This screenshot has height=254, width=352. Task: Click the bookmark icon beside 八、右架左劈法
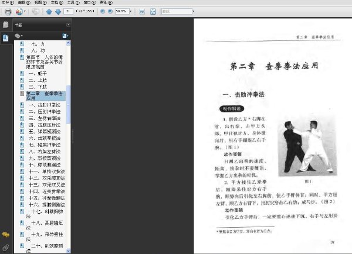pos(22,152)
